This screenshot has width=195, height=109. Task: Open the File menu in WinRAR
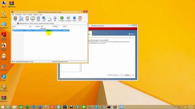13,15
